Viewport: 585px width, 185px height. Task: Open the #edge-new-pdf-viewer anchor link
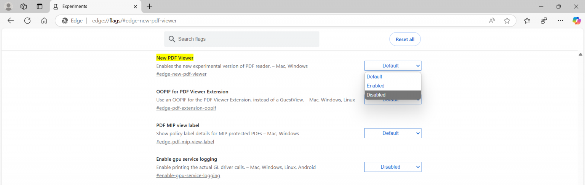(181, 74)
